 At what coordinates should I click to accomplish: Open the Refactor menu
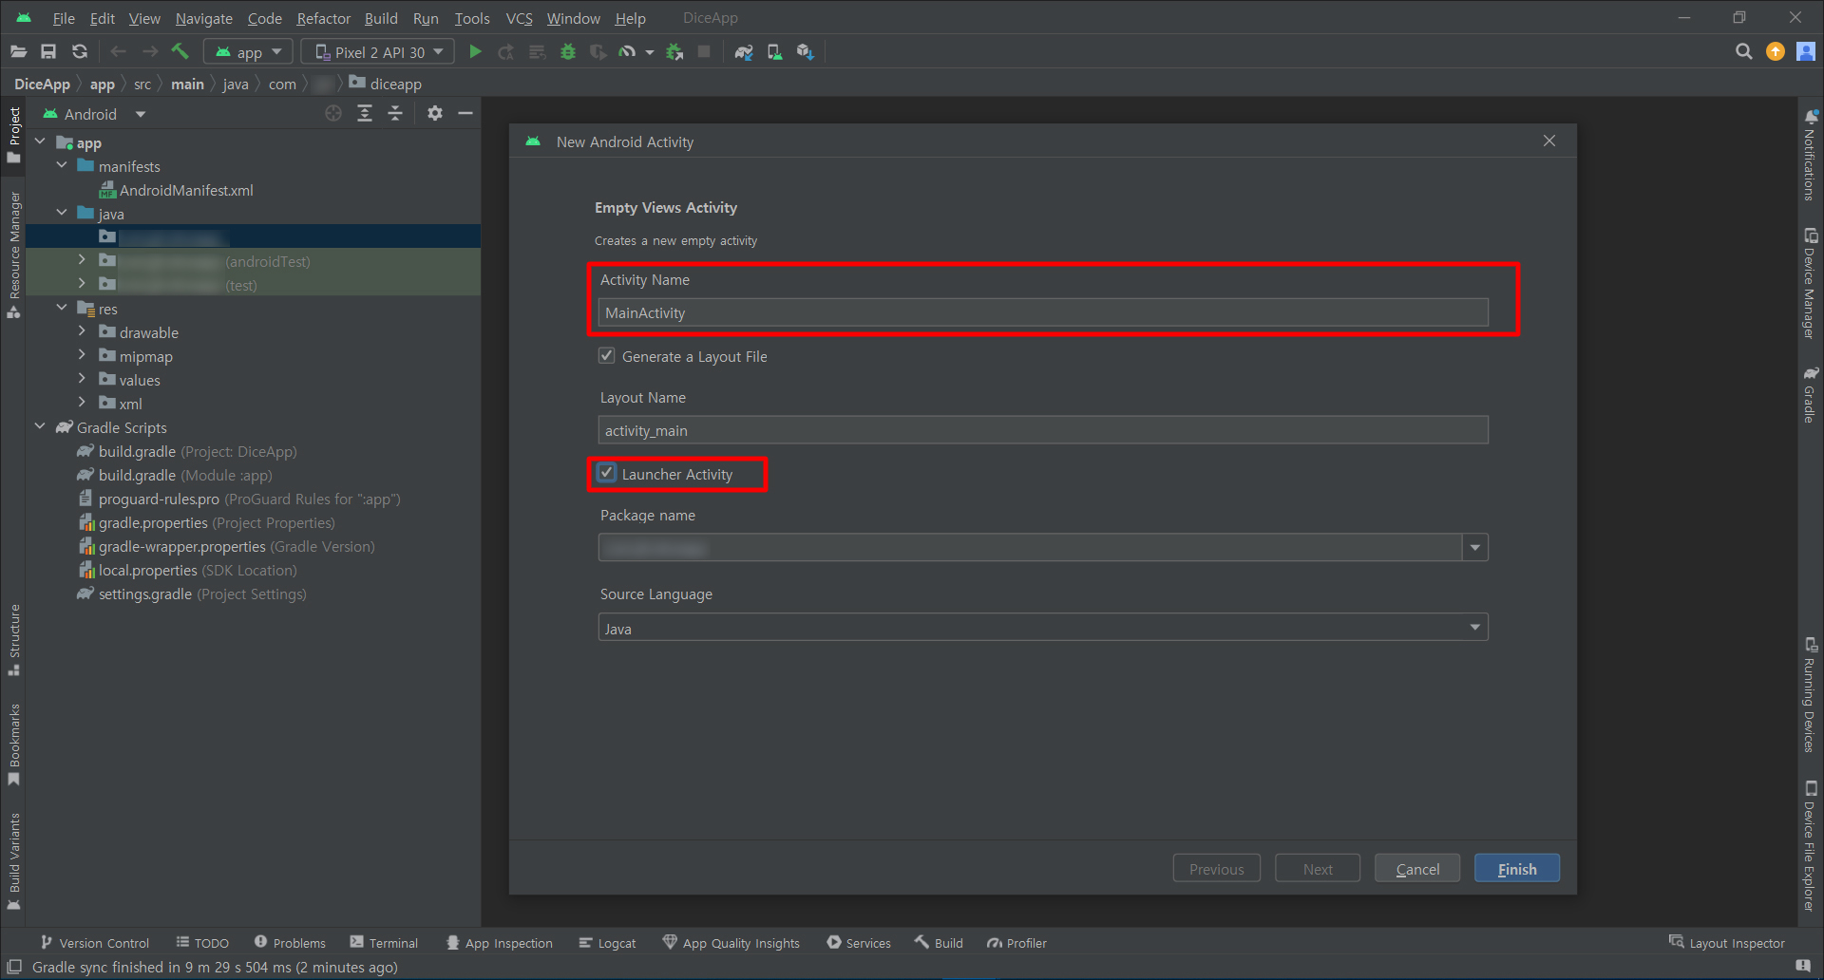[323, 18]
